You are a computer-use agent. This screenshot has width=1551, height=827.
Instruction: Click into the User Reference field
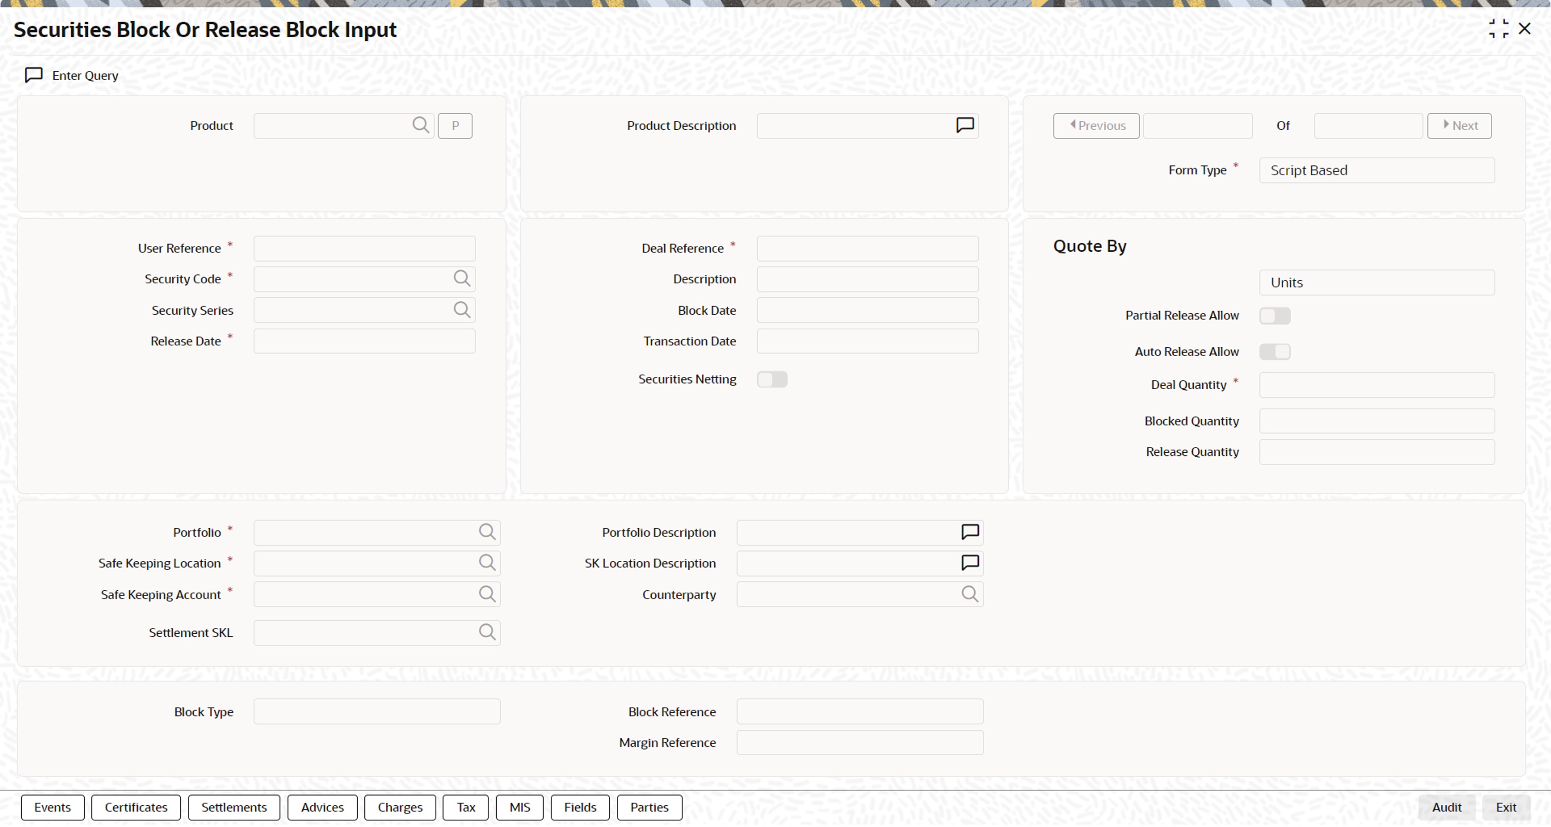click(364, 248)
